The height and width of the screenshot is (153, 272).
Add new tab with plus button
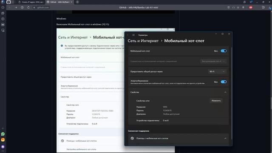(x=77, y=2)
